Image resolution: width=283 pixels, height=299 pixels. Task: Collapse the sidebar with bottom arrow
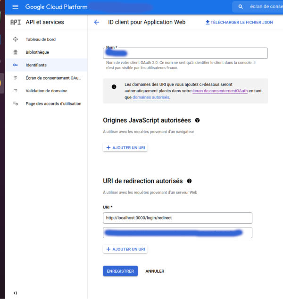click(x=15, y=293)
